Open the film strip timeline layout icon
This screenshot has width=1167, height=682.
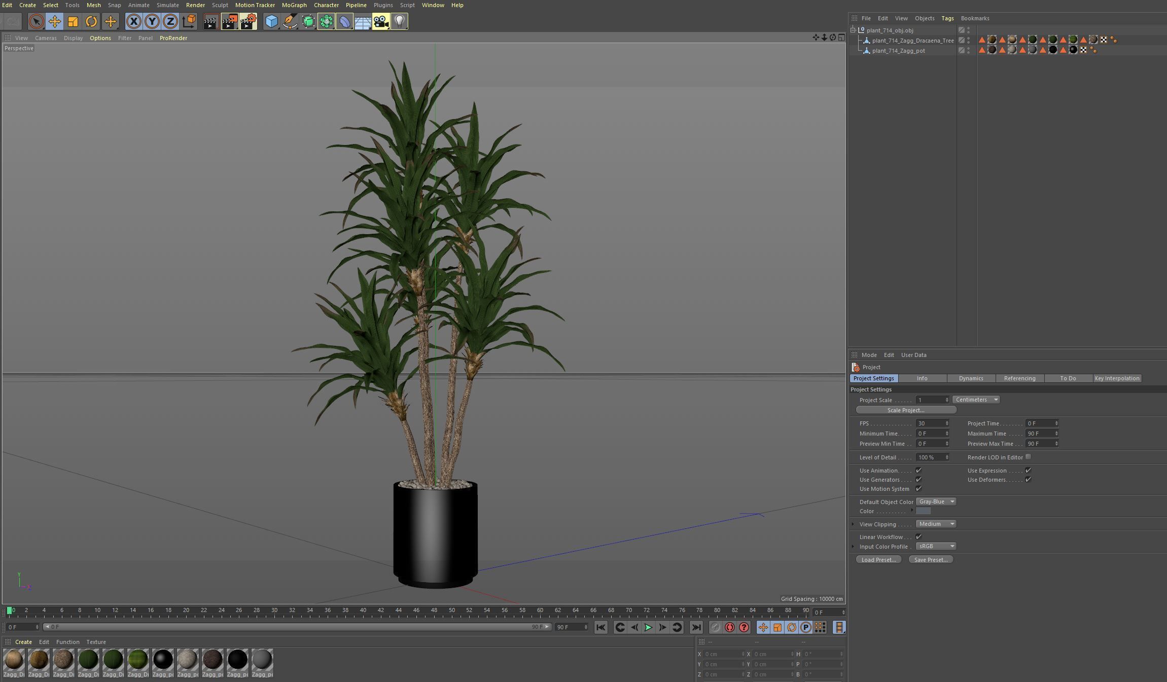pos(839,627)
